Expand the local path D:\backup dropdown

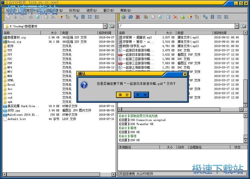pos(105,26)
